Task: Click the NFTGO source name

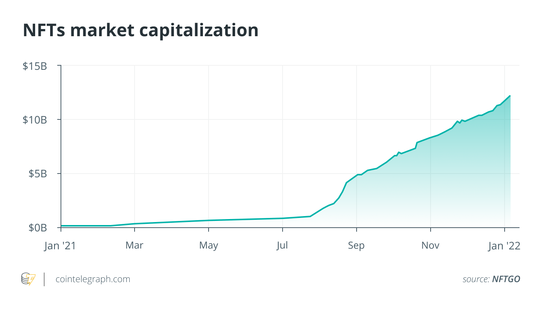Action: [x=506, y=279]
